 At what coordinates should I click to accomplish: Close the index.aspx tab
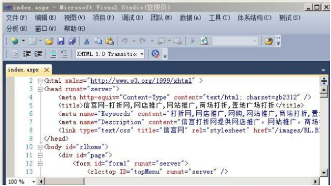(x=47, y=70)
